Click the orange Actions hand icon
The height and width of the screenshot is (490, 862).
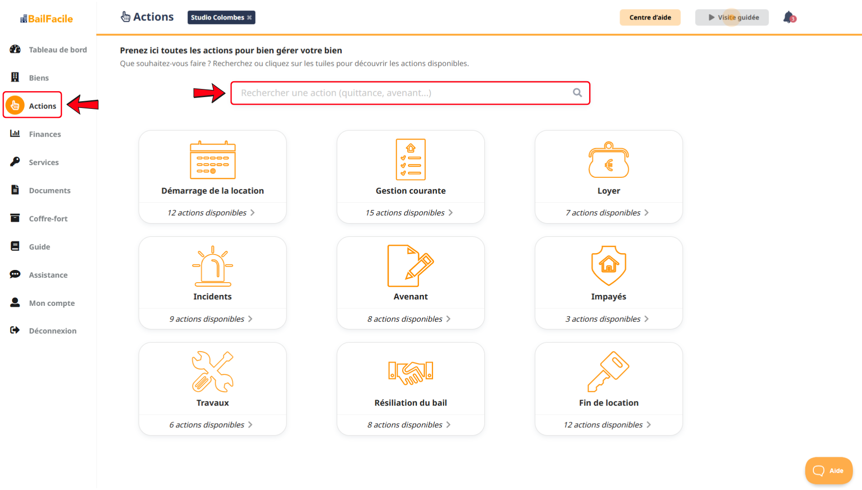[x=15, y=106]
